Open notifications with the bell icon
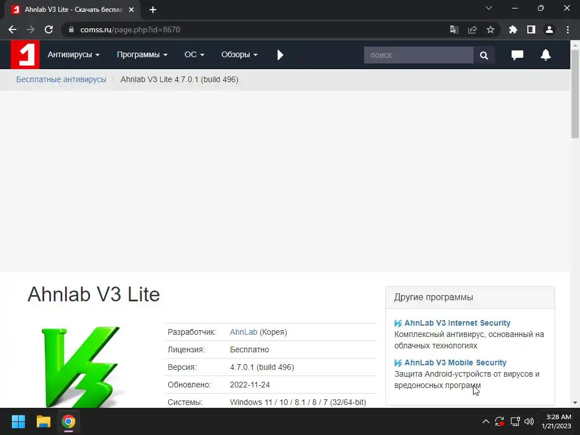 point(545,55)
